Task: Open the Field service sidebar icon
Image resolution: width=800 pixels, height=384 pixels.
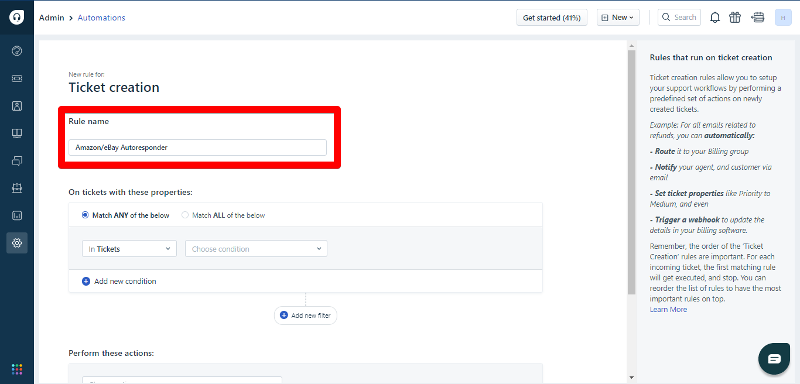Action: [17, 188]
